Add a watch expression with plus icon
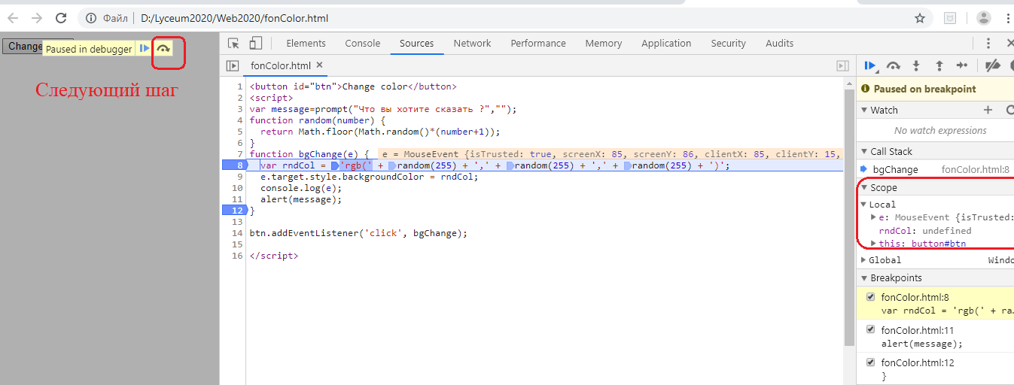This screenshot has height=385, width=1014. click(x=988, y=110)
